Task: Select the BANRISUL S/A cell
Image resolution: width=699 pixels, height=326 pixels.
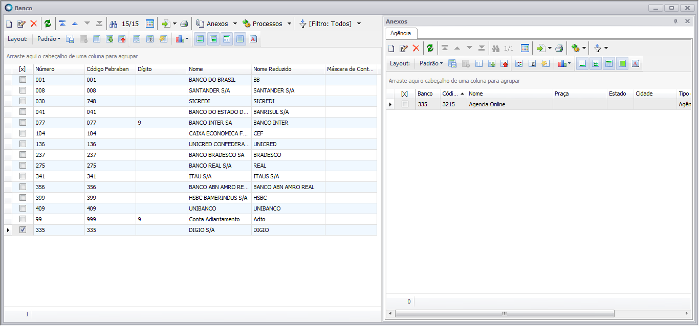Action: pos(288,112)
